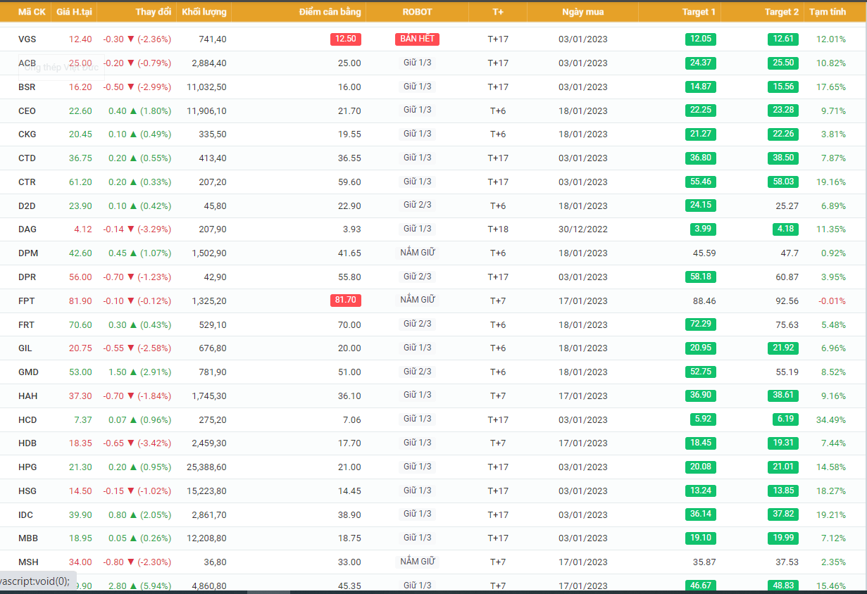Click FPT's red 81.70 break-even badge
This screenshot has width=867, height=594.
click(x=345, y=301)
